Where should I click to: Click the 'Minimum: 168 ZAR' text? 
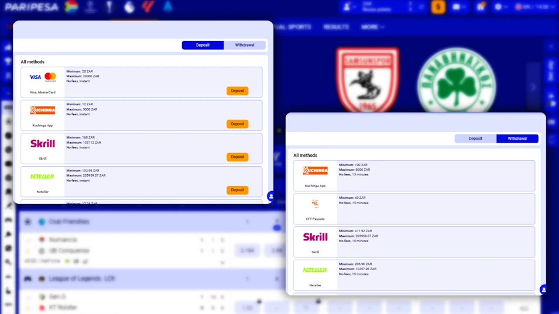click(x=81, y=137)
